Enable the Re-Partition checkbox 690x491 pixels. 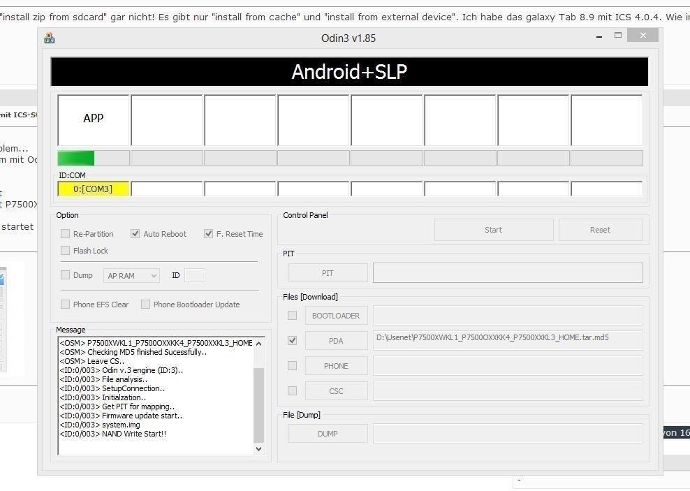(65, 233)
